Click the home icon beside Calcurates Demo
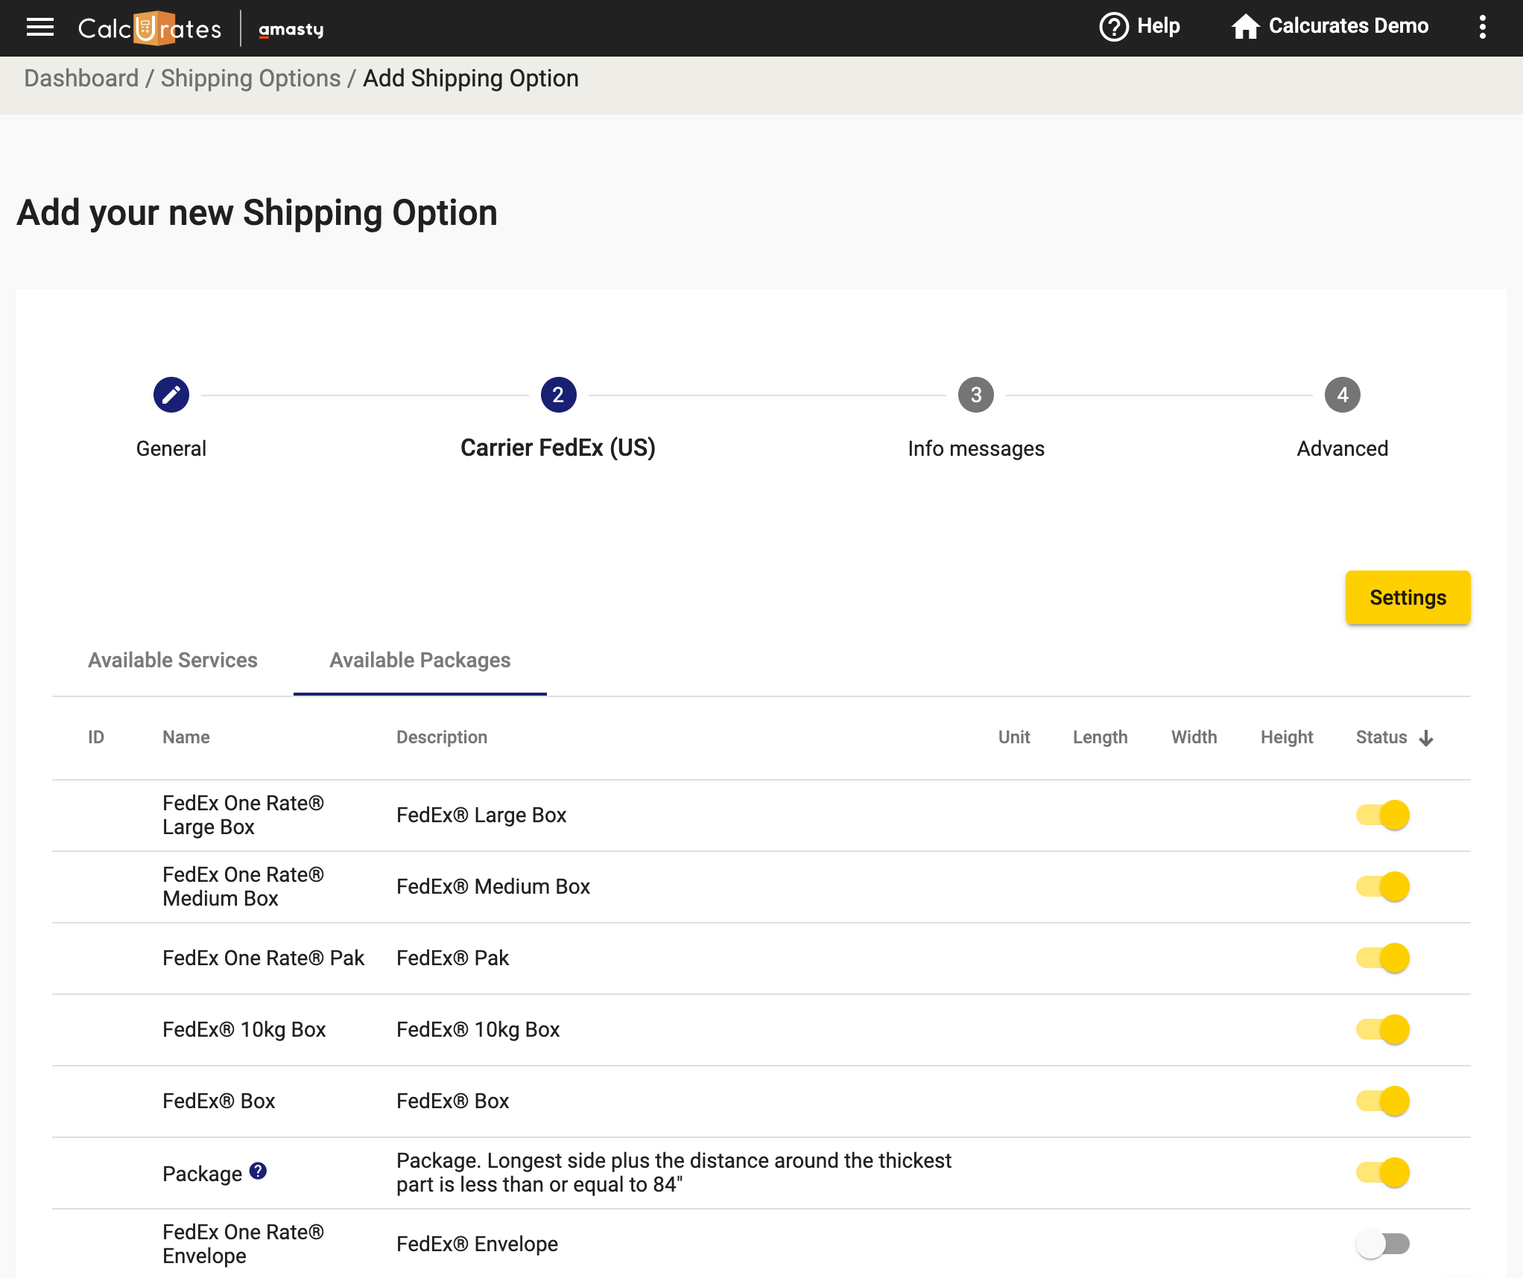Screen dimensions: 1523x1278 [1245, 27]
